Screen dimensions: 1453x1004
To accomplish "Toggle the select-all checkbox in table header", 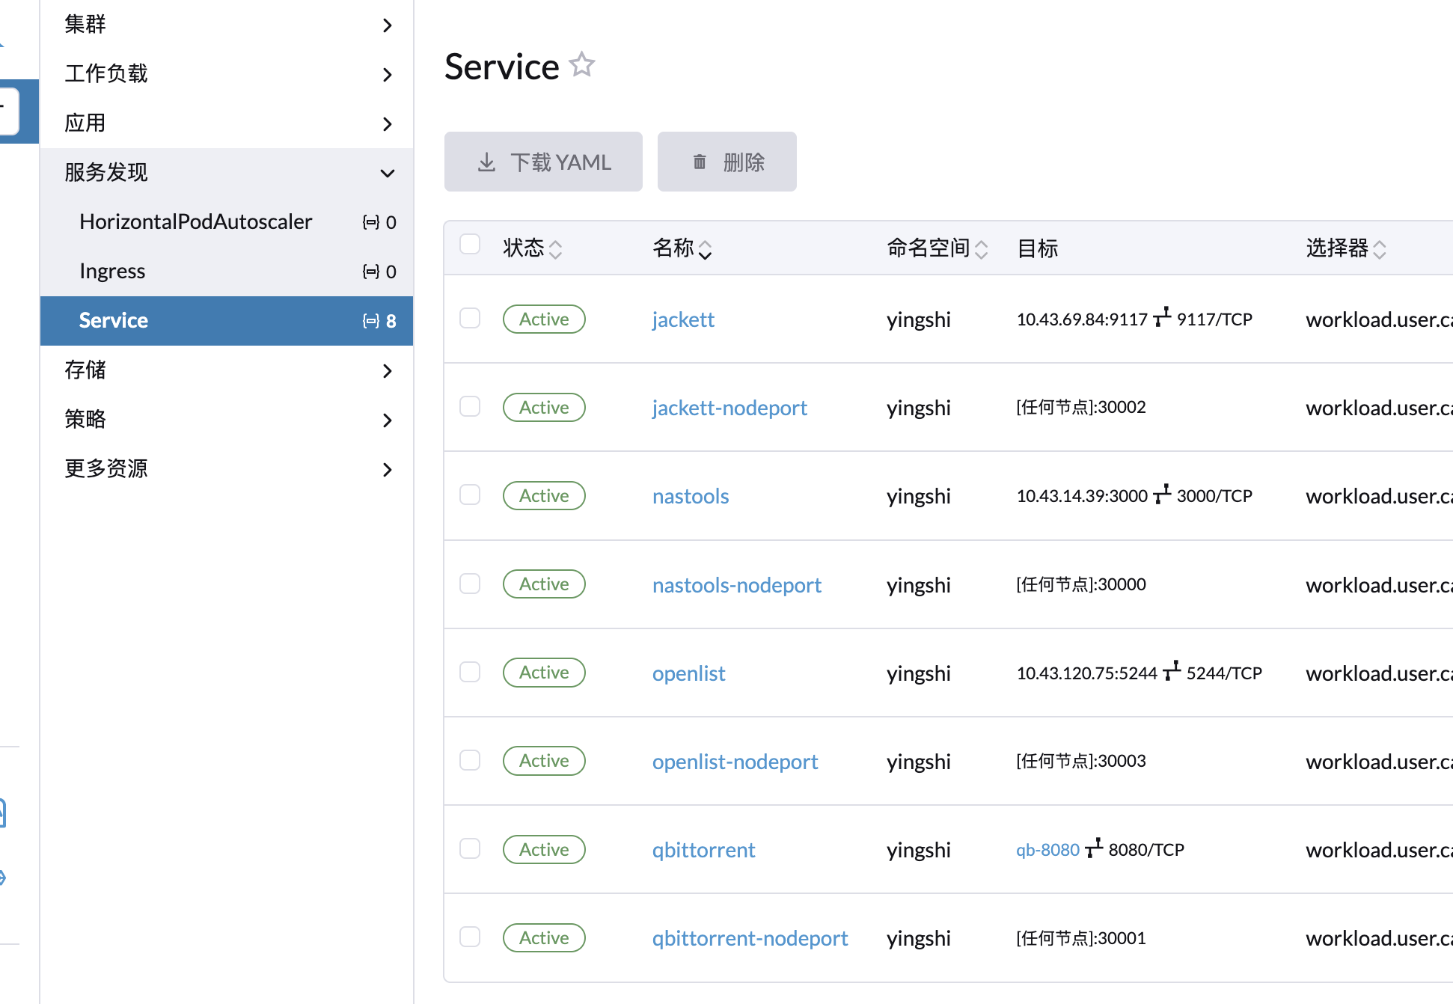I will click(470, 245).
